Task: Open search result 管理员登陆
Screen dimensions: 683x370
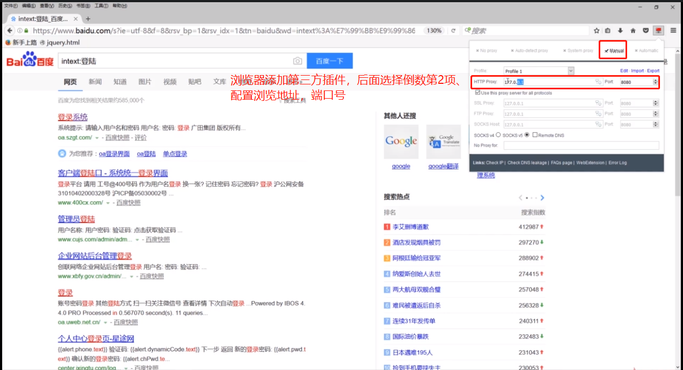Action: (77, 219)
